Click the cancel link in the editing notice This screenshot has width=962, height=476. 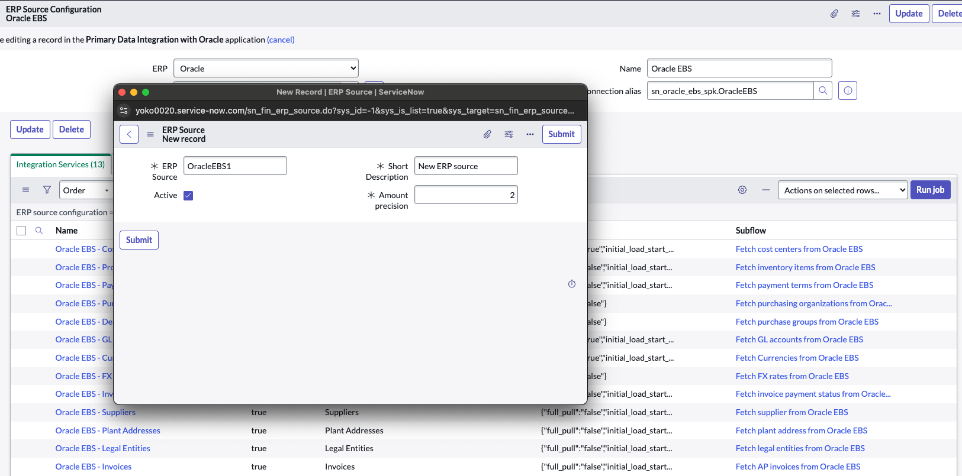click(281, 40)
